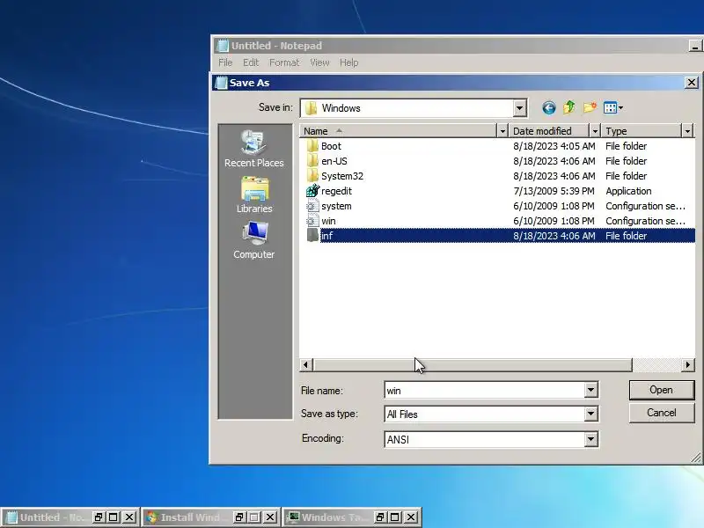Click the Notepad title bar icon
Viewport: 704px width, 528px height.
(223, 46)
